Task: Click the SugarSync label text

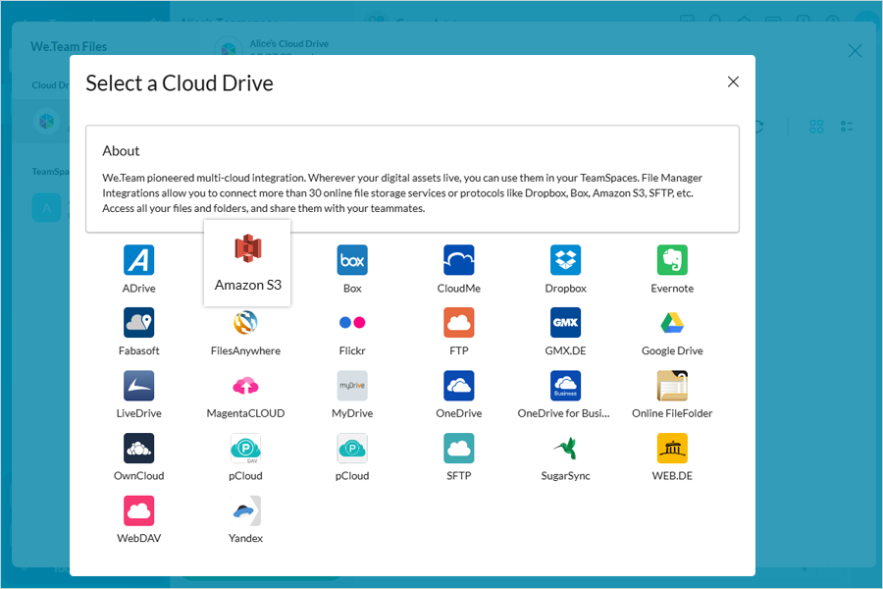Action: [565, 476]
